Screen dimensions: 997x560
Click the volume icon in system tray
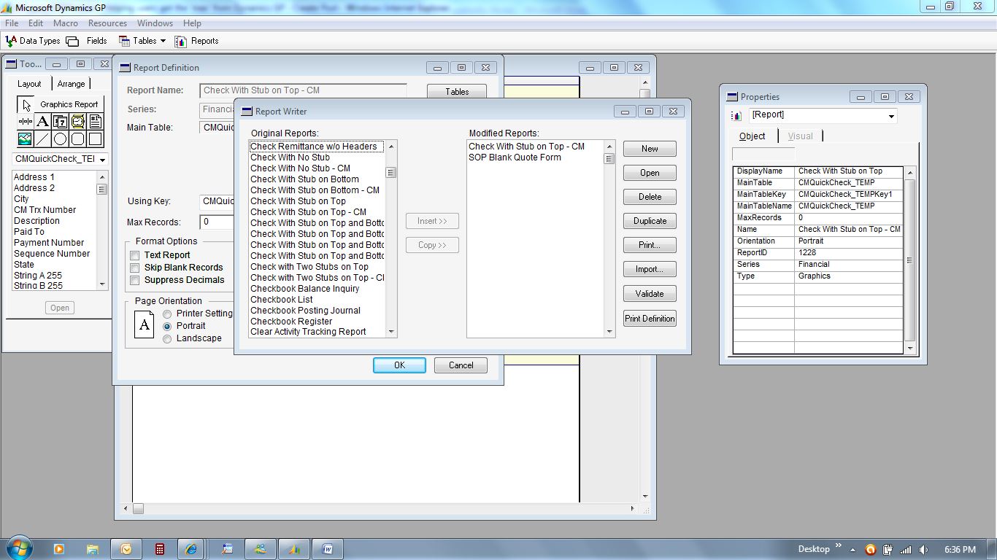[923, 550]
